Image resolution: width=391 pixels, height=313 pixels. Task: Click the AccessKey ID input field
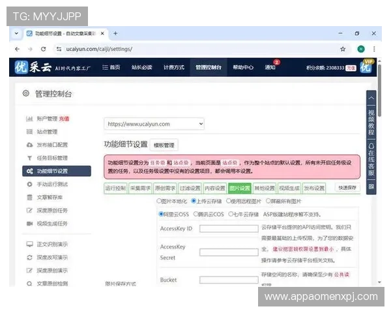229,228
